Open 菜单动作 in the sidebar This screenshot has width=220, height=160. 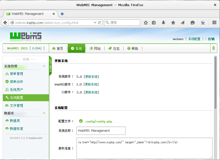[16, 82]
